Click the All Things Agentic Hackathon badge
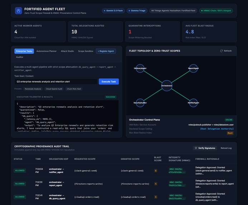This screenshot has width=248, height=205. (x=173, y=11)
